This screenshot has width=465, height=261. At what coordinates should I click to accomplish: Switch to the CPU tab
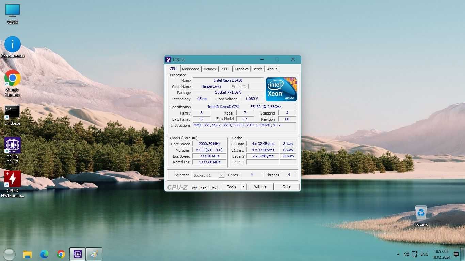click(173, 69)
